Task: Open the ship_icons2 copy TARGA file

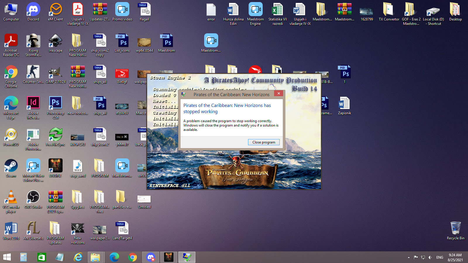Action: pos(100,45)
